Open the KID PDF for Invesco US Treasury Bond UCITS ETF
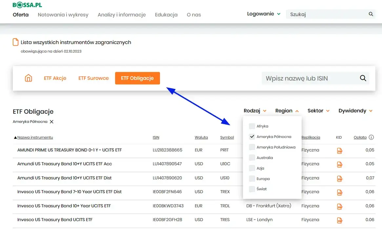The height and width of the screenshot is (230, 382). coord(340,220)
